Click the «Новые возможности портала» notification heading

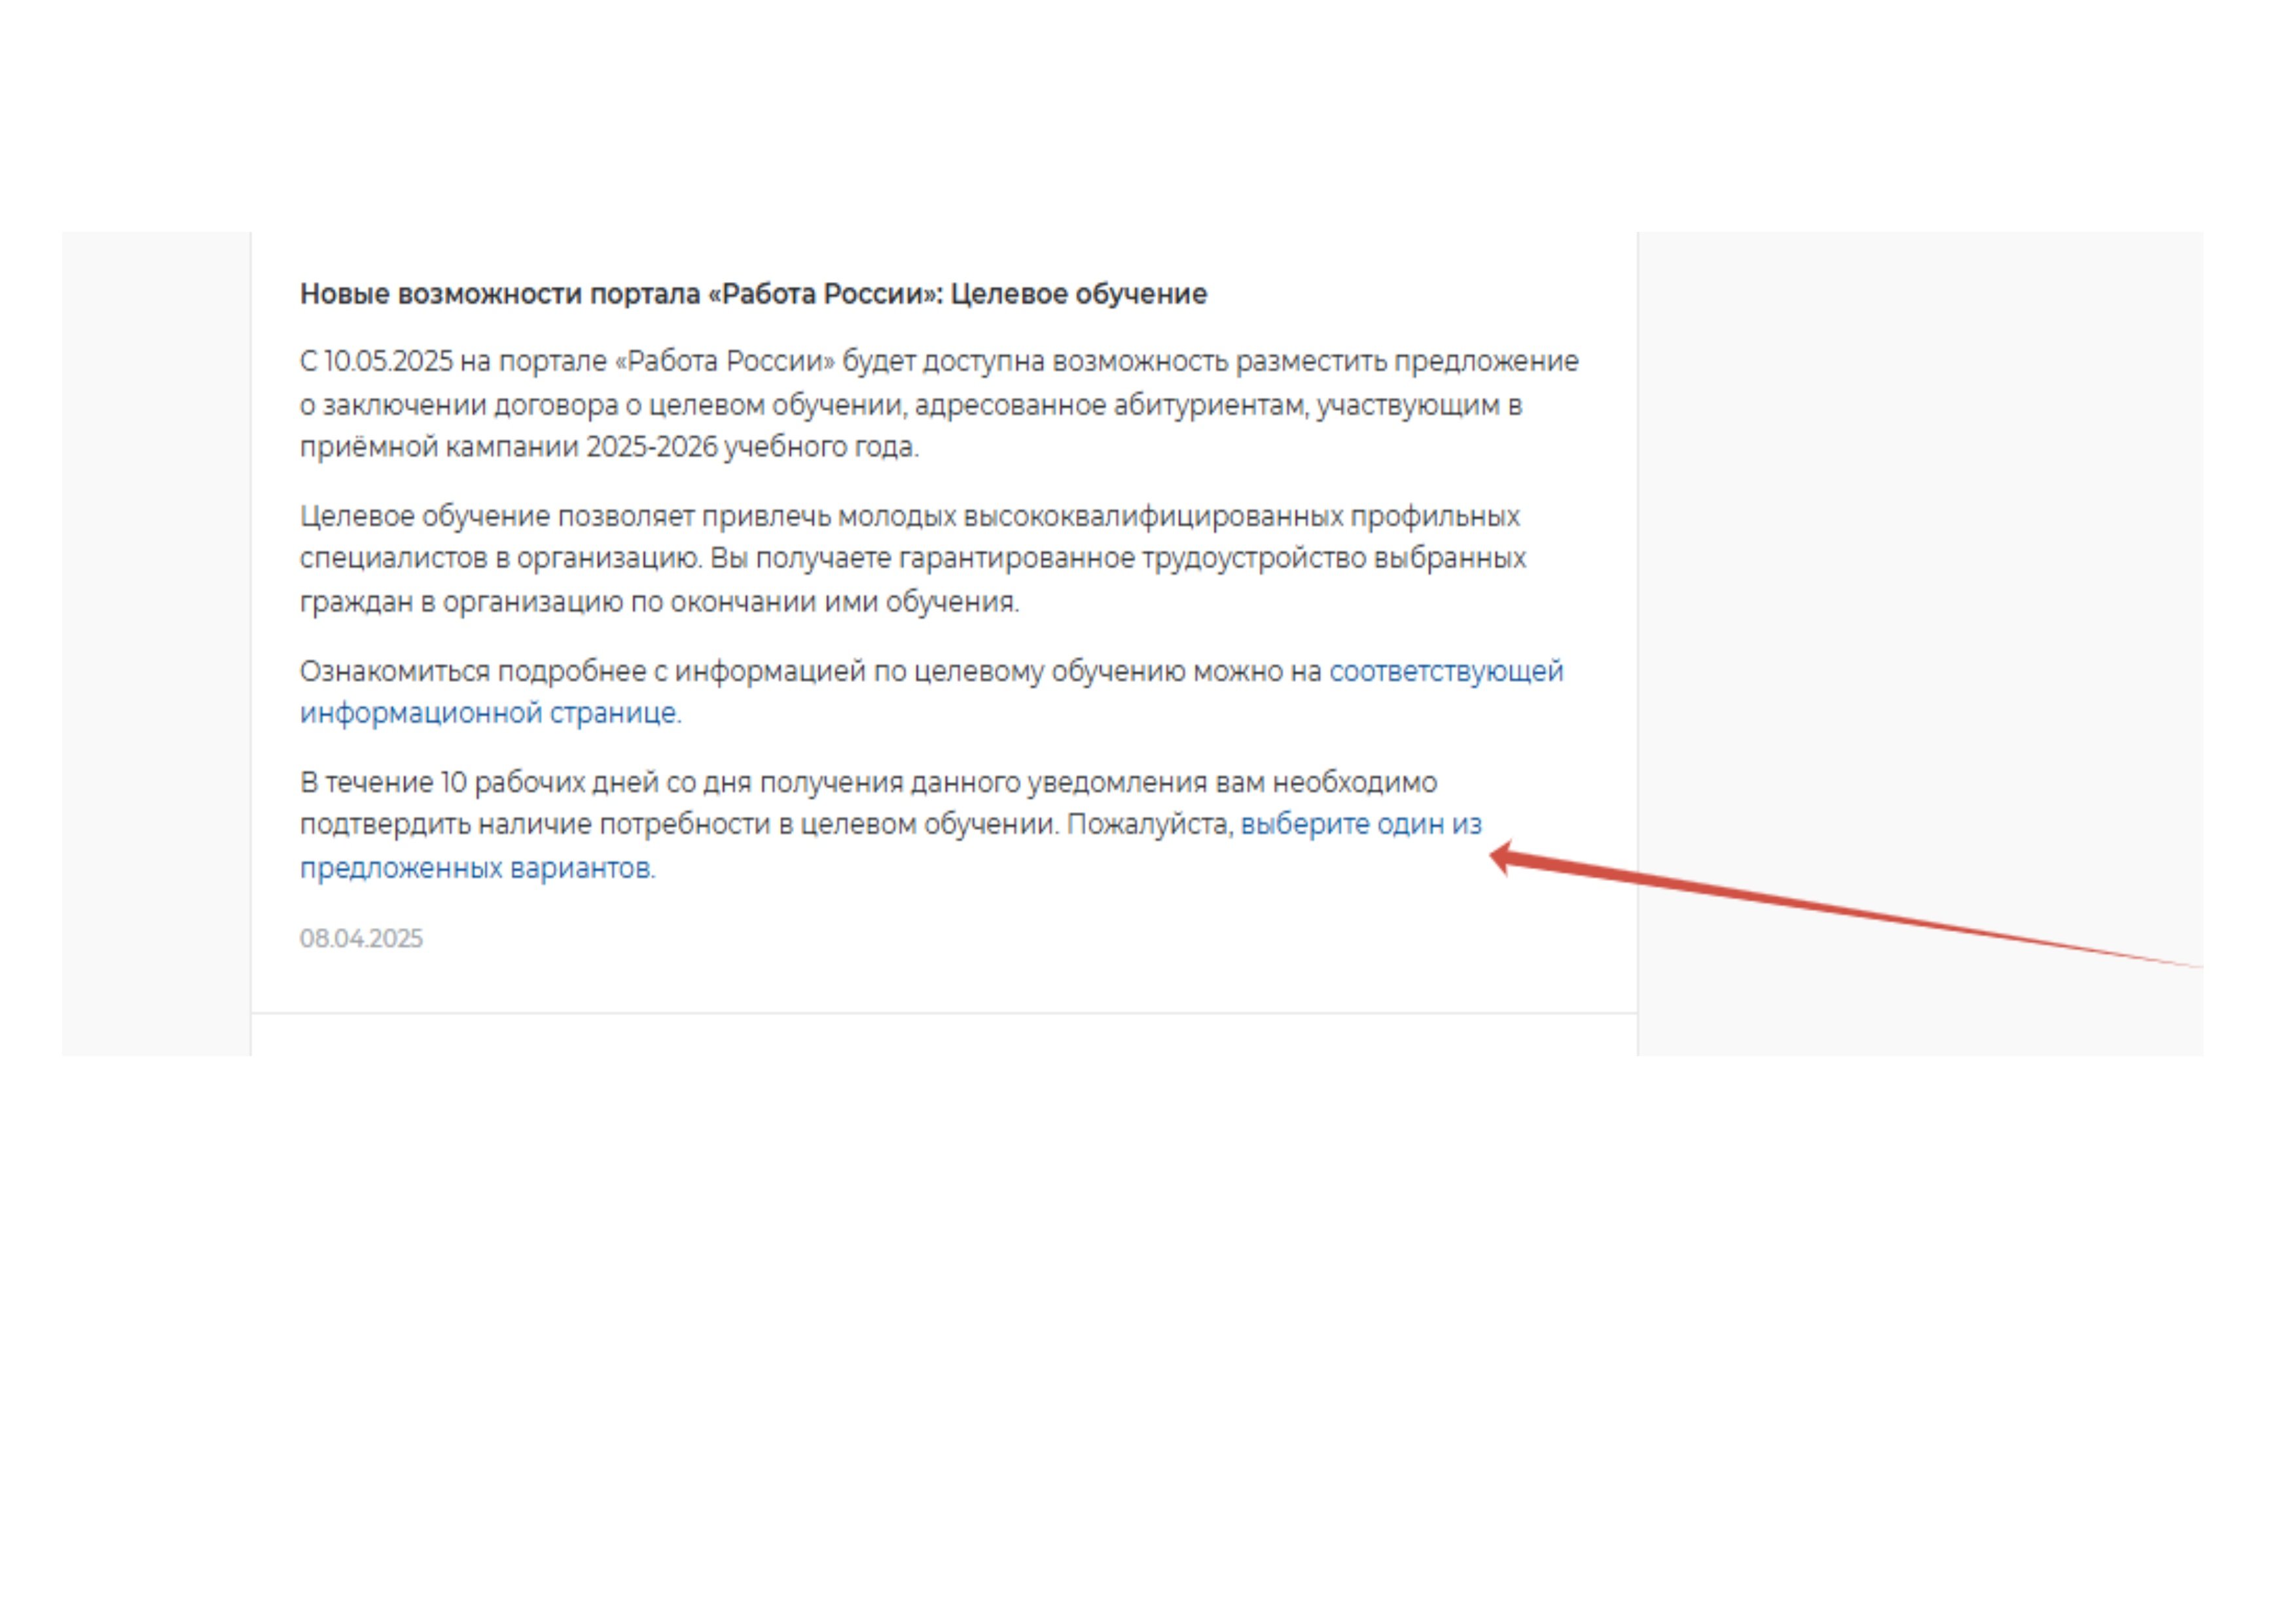point(500,294)
